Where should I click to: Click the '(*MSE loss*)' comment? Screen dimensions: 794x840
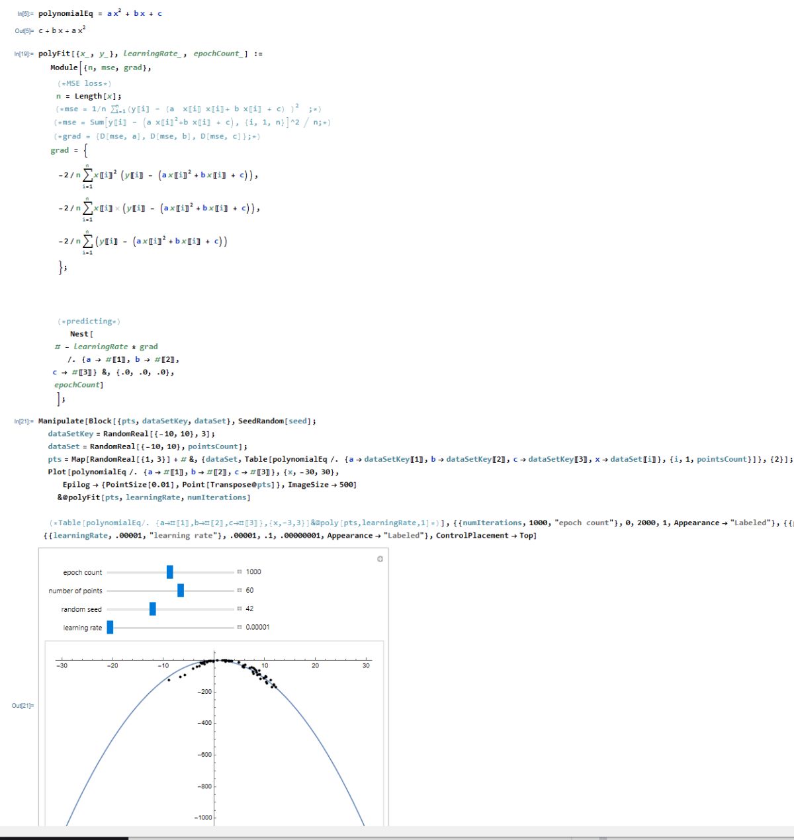click(x=84, y=84)
